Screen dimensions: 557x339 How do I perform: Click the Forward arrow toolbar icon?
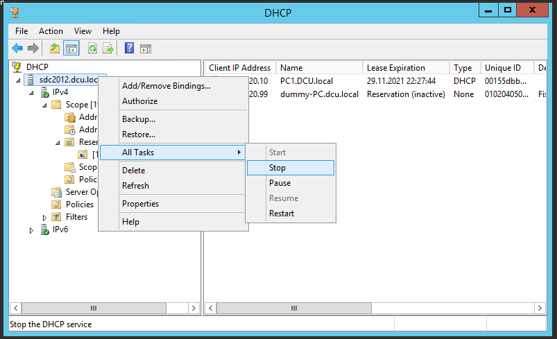pyautogui.click(x=33, y=48)
